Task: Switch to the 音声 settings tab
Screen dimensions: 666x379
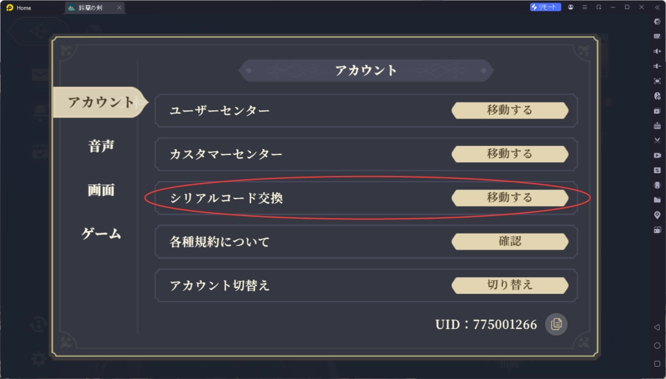Action: click(101, 146)
